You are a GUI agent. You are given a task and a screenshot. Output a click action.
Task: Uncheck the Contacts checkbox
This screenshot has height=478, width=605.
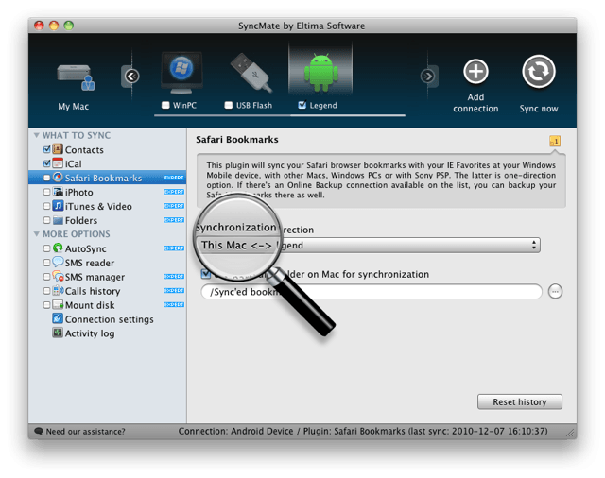(47, 150)
